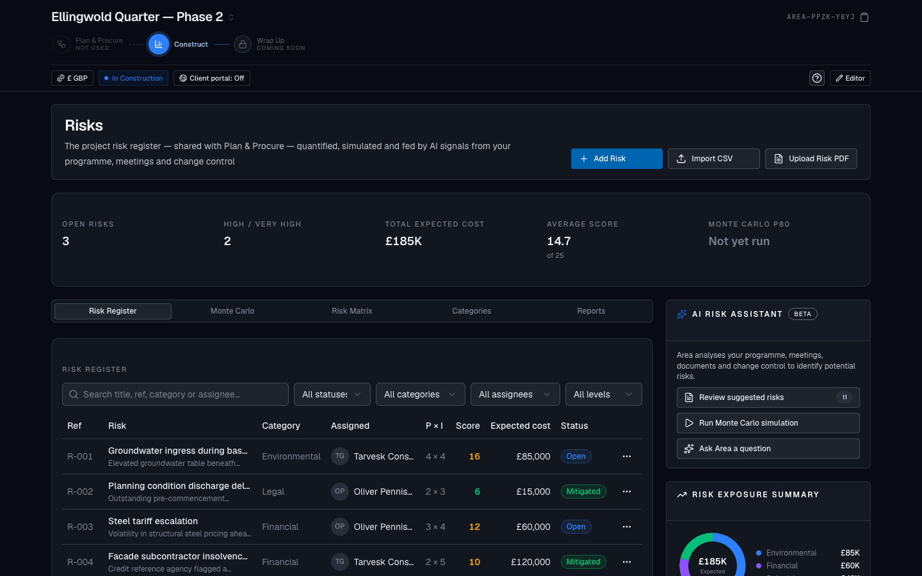The image size is (922, 576).
Task: Open row actions menu for R-001
Action: [627, 456]
